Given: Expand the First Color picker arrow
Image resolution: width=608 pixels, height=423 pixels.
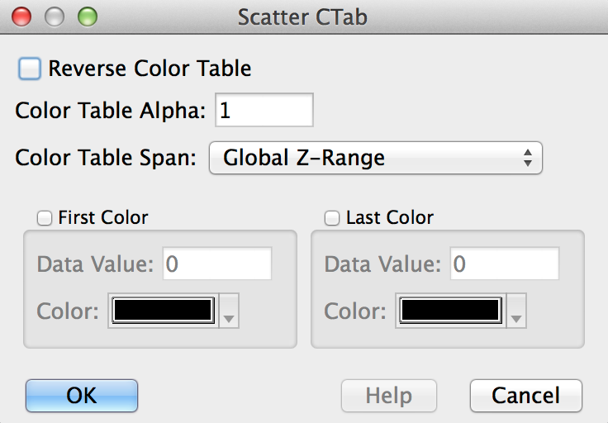Looking at the screenshot, I should coord(230,311).
